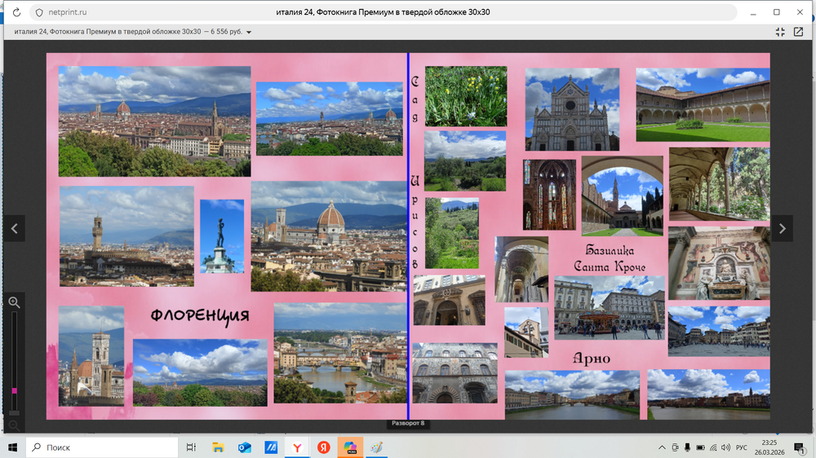The width and height of the screenshot is (816, 458).
Task: Go to the previous spread arrow
Action: click(14, 229)
